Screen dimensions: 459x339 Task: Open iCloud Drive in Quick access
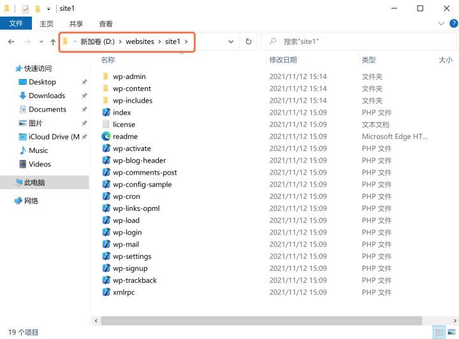pos(54,137)
